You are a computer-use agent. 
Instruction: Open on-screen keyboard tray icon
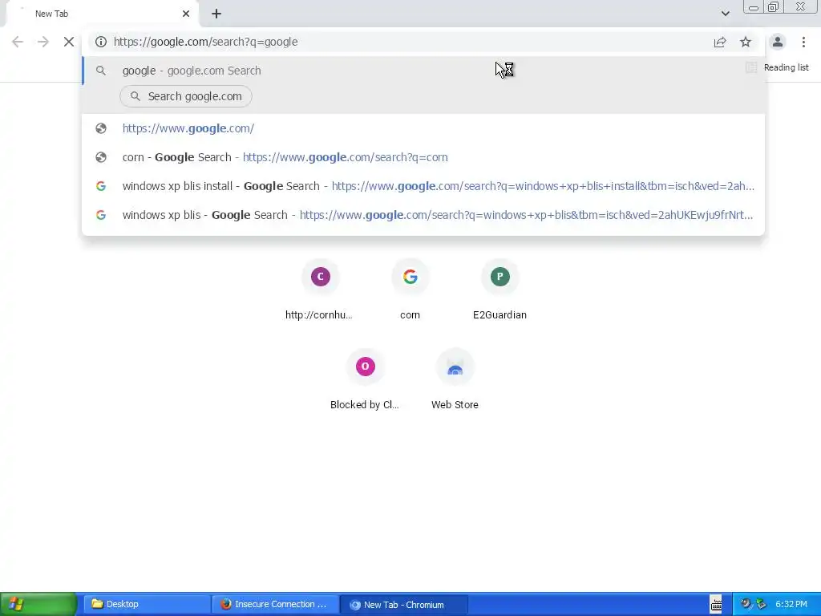click(x=716, y=604)
